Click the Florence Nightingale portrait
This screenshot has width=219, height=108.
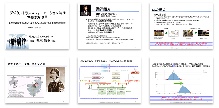coord(55,80)
